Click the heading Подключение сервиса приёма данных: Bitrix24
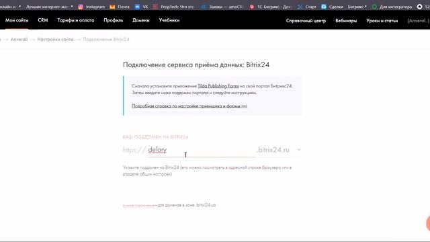Viewport: 430px width, 242px height. tap(196, 65)
